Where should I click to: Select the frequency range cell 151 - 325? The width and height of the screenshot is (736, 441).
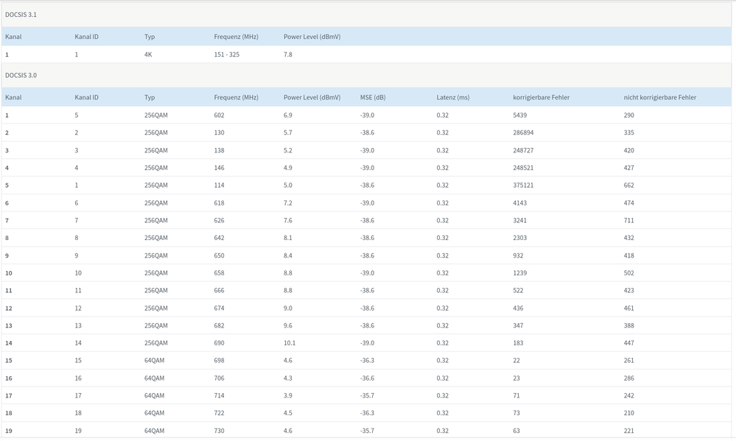pos(227,54)
